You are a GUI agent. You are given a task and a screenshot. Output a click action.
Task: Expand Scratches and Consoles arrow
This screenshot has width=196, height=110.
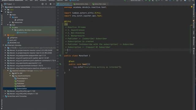pyautogui.click(x=3, y=96)
